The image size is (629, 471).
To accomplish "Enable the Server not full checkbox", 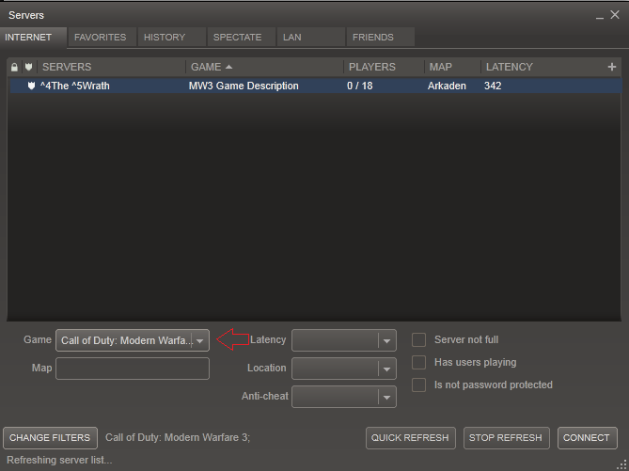I will coord(419,340).
